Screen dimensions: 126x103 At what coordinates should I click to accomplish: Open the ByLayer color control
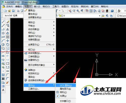click(121, 16)
